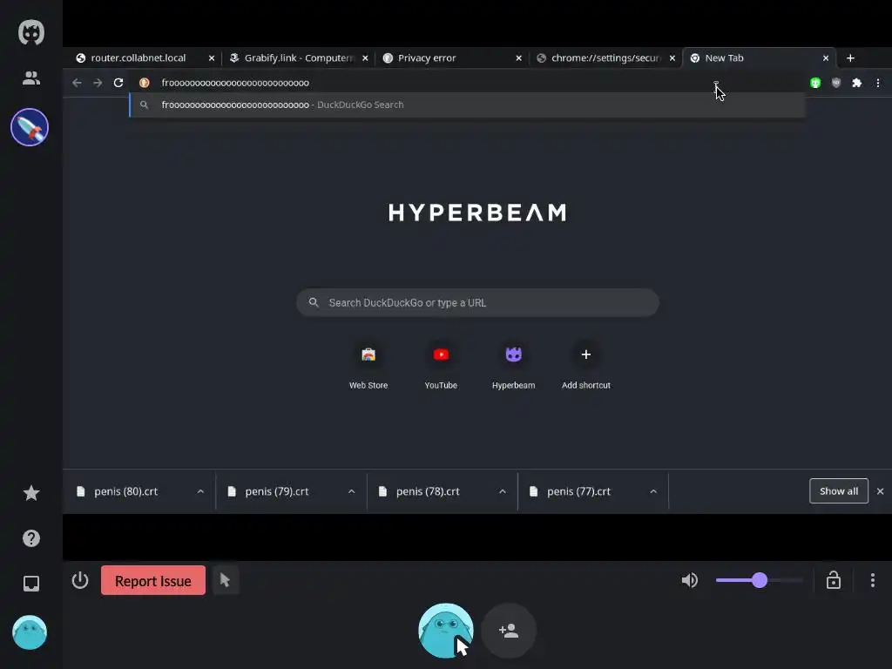Switch to the Privacy error tab

[427, 58]
